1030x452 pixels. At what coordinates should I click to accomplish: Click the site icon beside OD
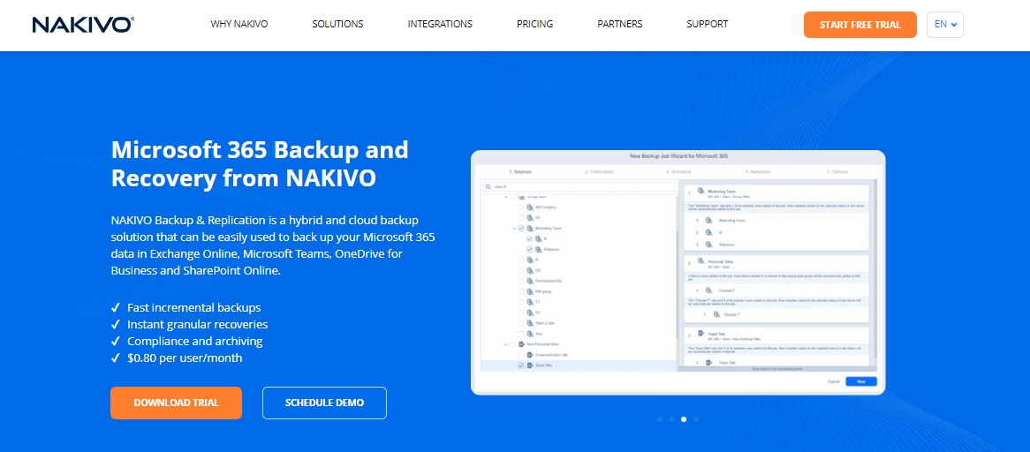[x=530, y=270]
